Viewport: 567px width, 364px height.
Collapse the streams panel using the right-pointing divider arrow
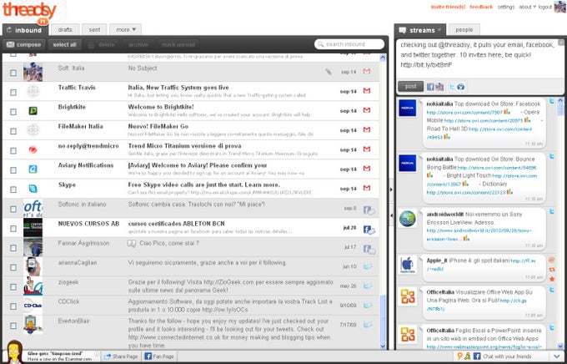pos(391,190)
